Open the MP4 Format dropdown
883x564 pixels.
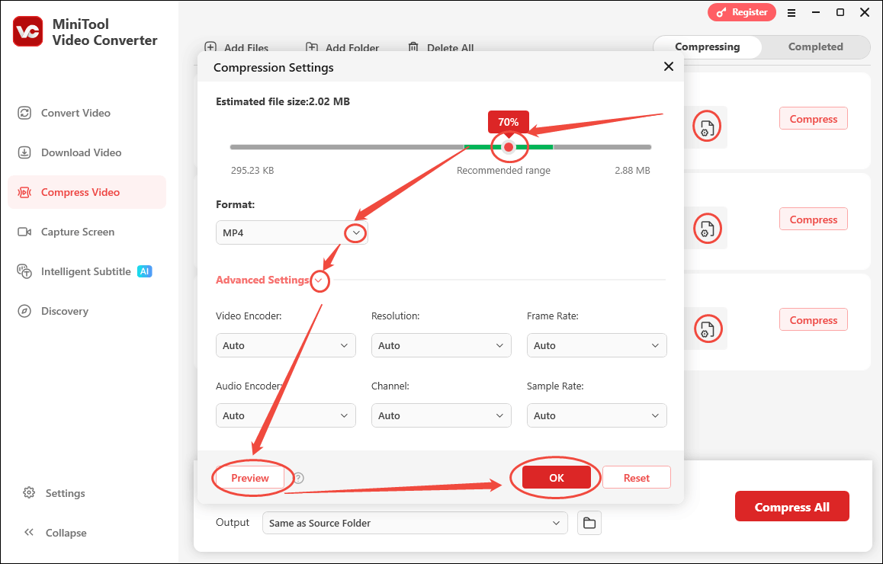click(292, 232)
